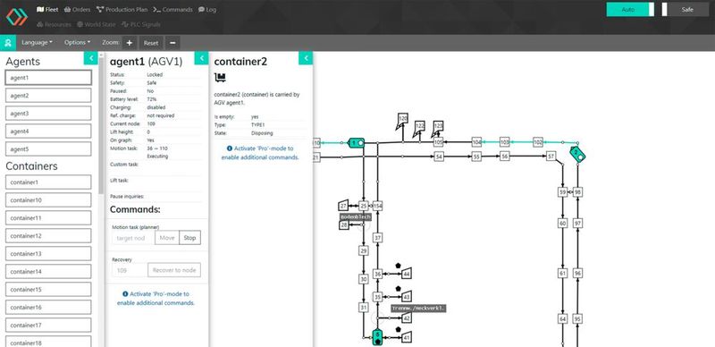The height and width of the screenshot is (347, 715).
Task: Select container10 in the Containers list
Action: [48, 200]
